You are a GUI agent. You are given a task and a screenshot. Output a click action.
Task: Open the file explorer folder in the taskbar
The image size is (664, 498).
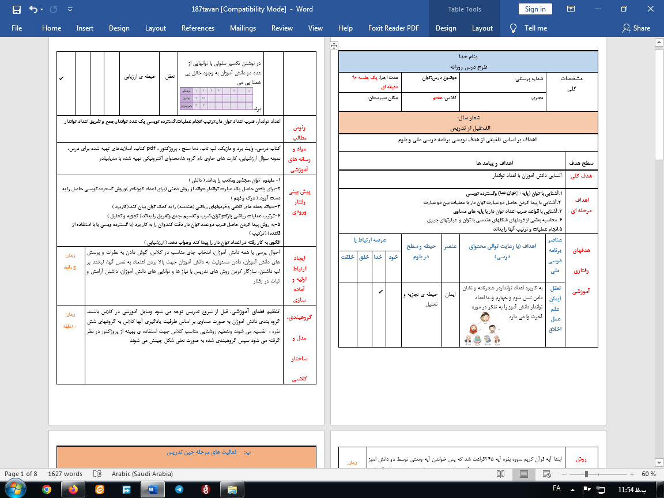tap(232, 489)
